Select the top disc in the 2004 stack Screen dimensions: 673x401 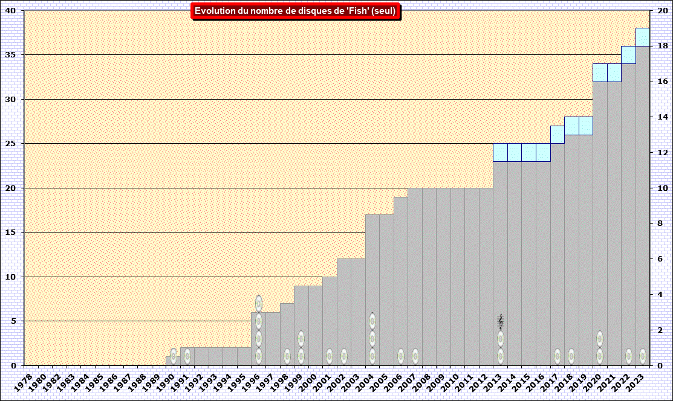point(372,321)
